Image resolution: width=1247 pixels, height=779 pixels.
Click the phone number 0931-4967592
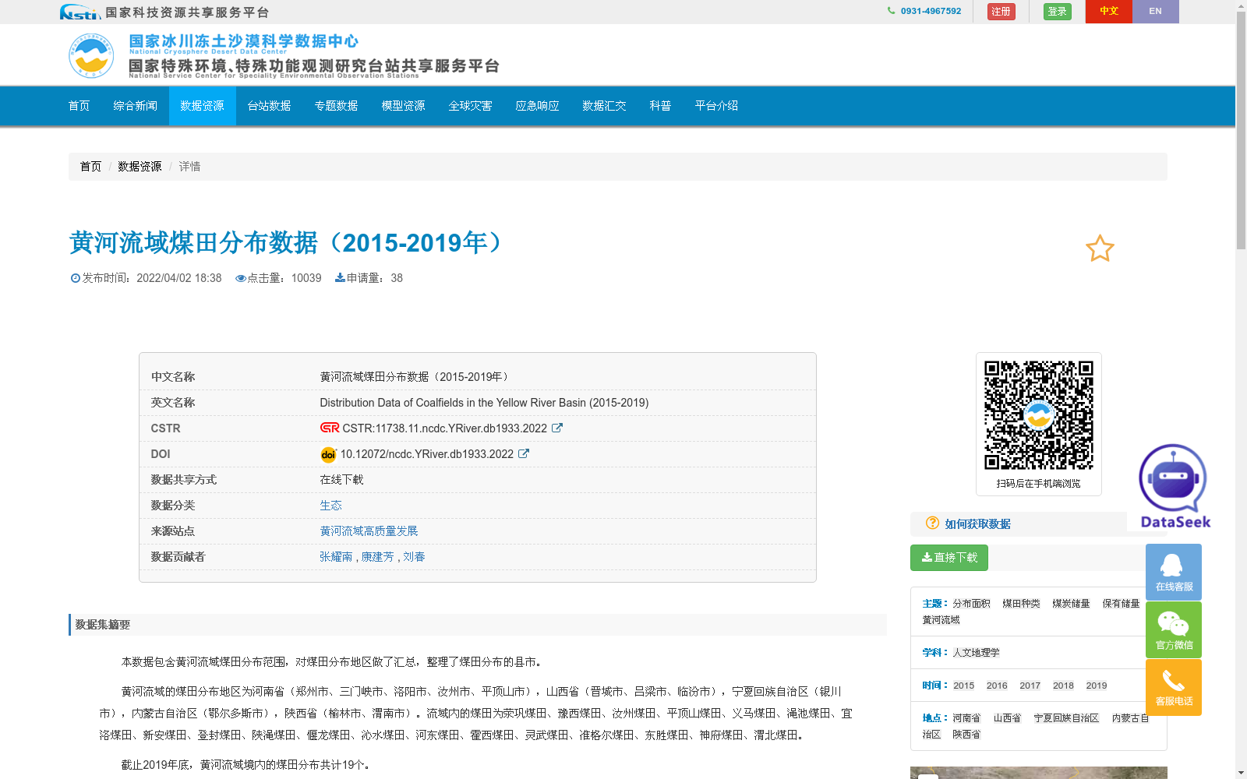(x=931, y=11)
